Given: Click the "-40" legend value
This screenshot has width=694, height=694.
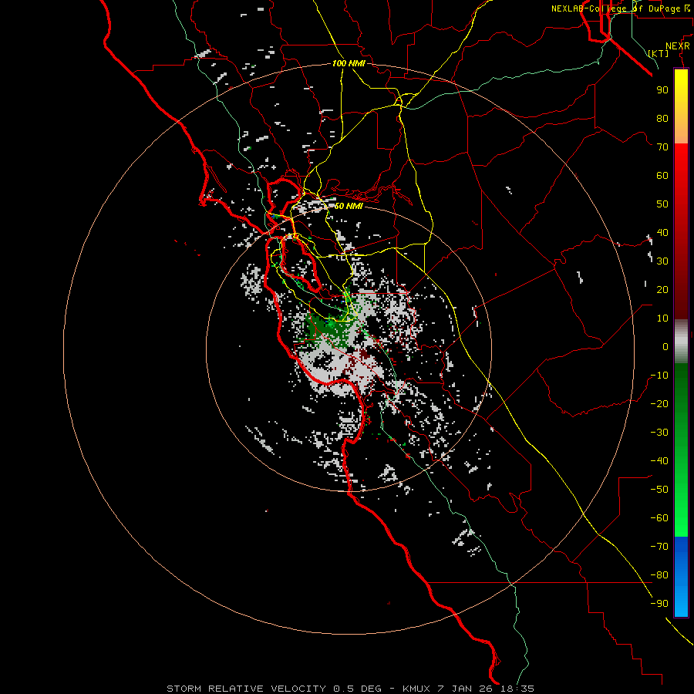Looking at the screenshot, I should [x=659, y=461].
